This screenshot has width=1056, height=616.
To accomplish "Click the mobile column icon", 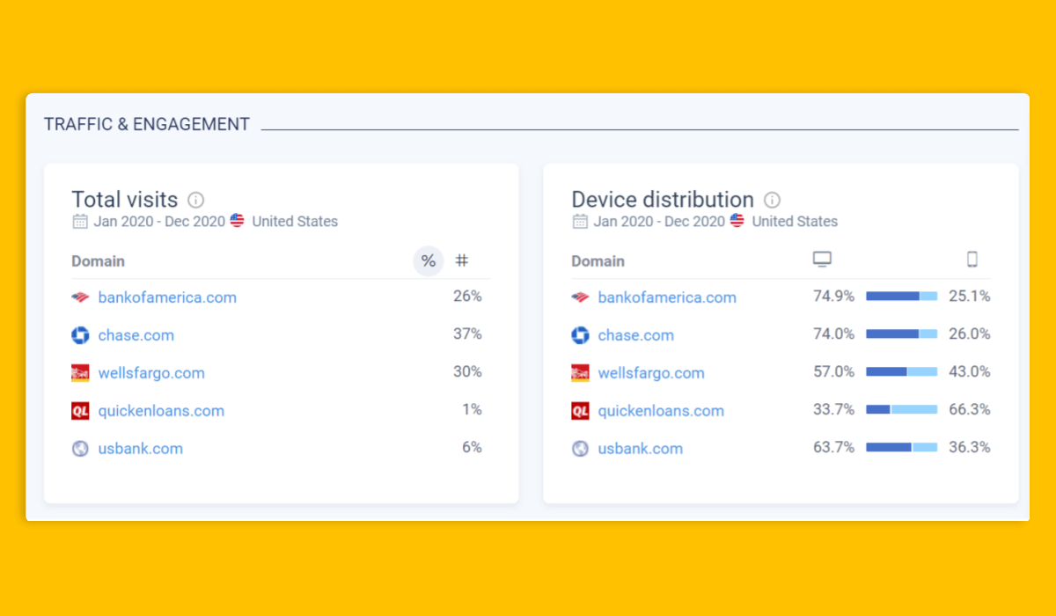I will [x=972, y=259].
